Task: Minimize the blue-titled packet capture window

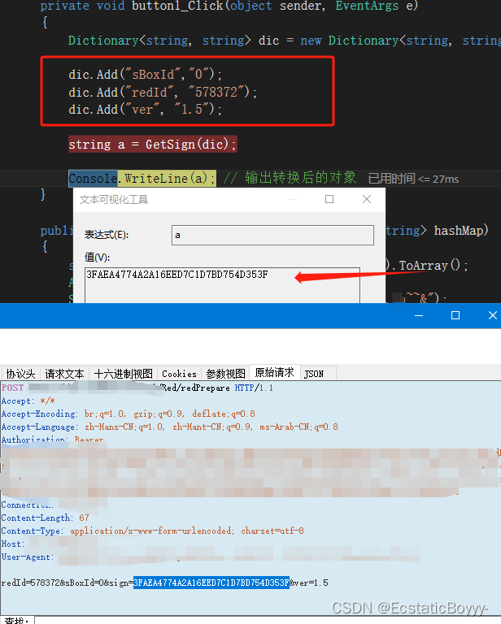Action: [419, 315]
